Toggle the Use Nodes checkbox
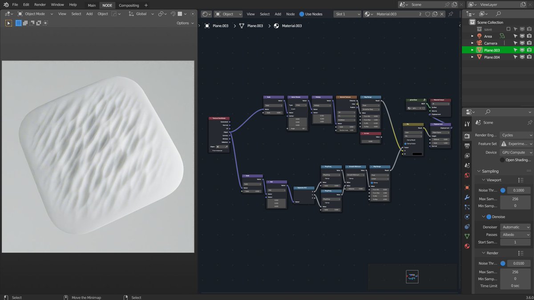The height and width of the screenshot is (300, 534). pos(302,14)
